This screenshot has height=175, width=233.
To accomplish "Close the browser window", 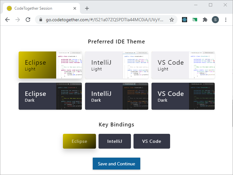I will (x=225, y=5).
